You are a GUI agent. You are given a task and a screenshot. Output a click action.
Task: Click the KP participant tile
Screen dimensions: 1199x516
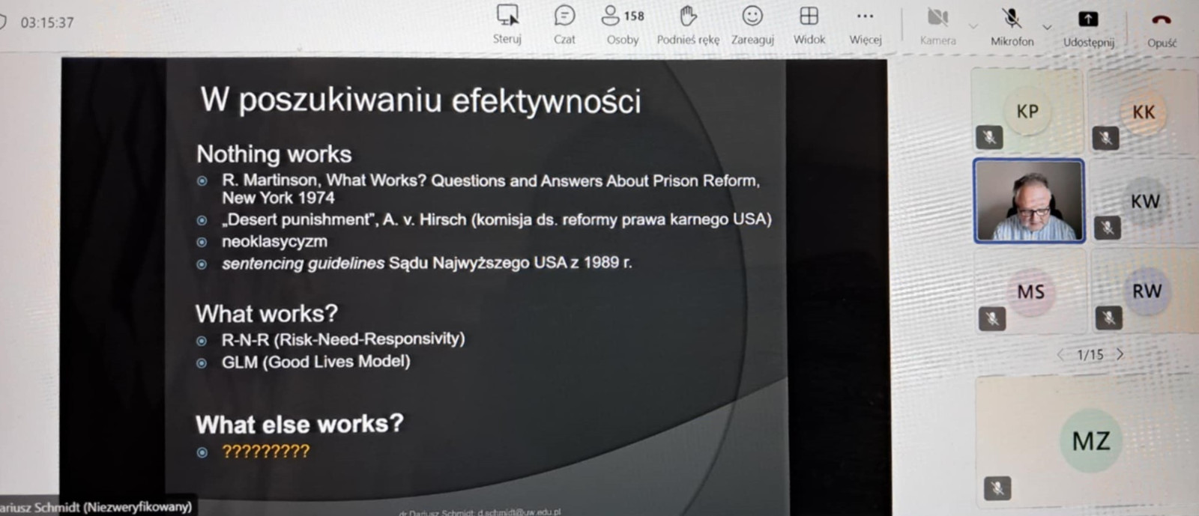click(1027, 111)
